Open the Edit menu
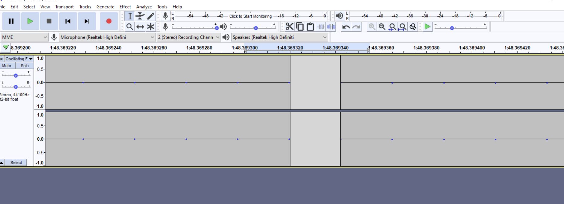The image size is (564, 204). click(x=14, y=7)
